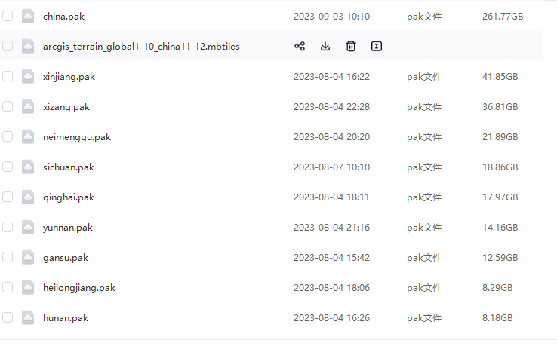The height and width of the screenshot is (355, 557).
Task: Click the share icon for the mbtiles file
Action: pyautogui.click(x=300, y=47)
